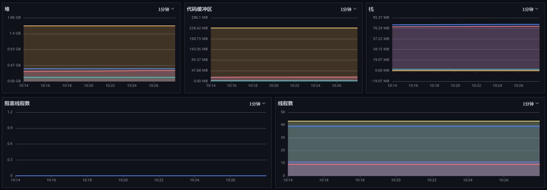Click the 1.86 GB axis label in the 堆 chart

tap(14, 17)
